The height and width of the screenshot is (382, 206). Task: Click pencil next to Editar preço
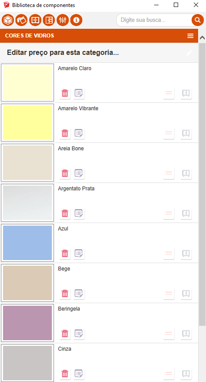(189, 53)
